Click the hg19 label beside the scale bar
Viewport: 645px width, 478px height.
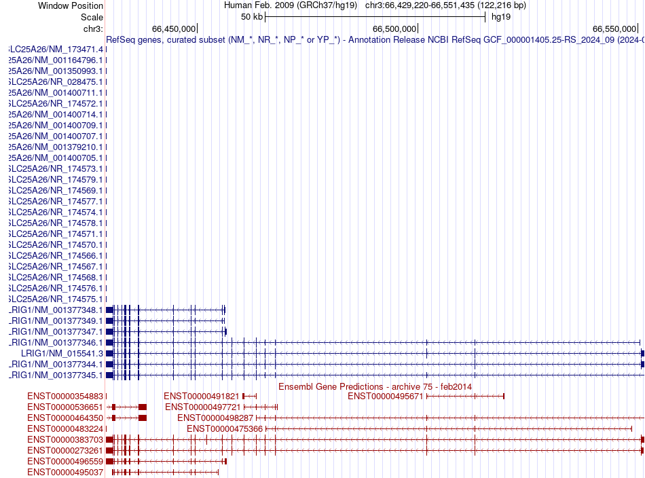[501, 17]
